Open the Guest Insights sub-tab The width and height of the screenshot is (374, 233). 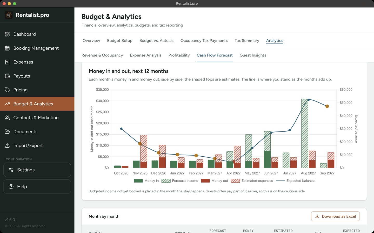pos(253,55)
